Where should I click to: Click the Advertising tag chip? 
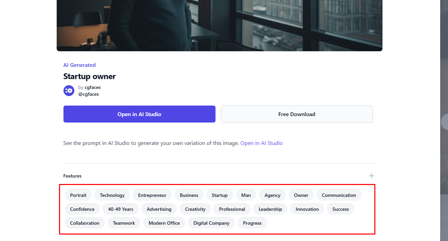[x=159, y=209]
